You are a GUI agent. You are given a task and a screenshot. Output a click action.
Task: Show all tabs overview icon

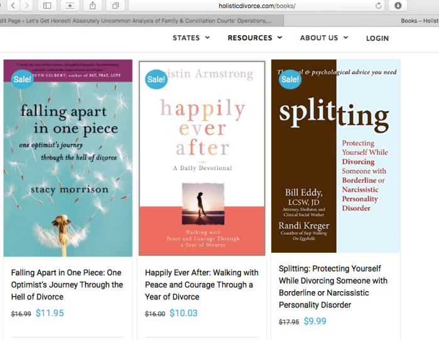(x=116, y=6)
